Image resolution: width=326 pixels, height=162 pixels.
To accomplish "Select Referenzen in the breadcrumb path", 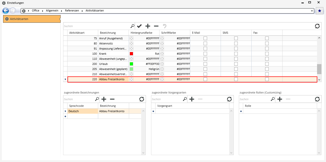I will pyautogui.click(x=72, y=11).
